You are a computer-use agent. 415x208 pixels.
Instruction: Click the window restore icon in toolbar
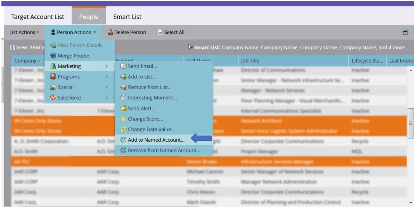(405, 32)
